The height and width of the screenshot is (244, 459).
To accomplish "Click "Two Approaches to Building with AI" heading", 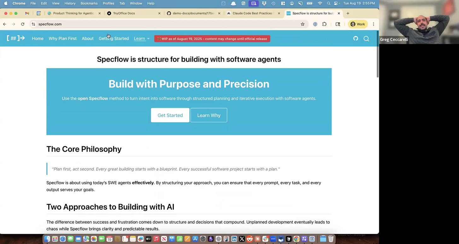I will coord(110,207).
